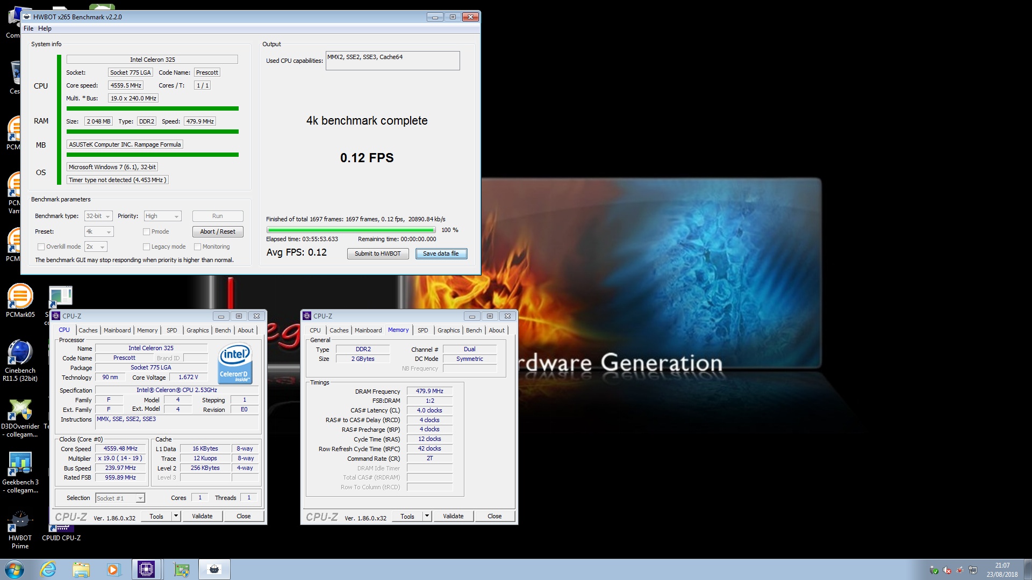This screenshot has width=1032, height=580.
Task: Open the Overkill 2x multiplier dropdown
Action: click(96, 247)
